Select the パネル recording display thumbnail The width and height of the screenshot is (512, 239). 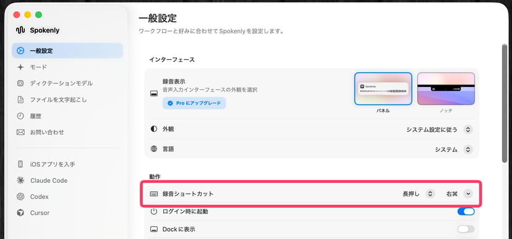tap(383, 89)
